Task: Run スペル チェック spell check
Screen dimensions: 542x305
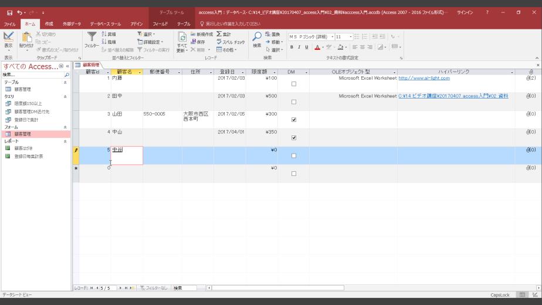Action: pyautogui.click(x=231, y=42)
